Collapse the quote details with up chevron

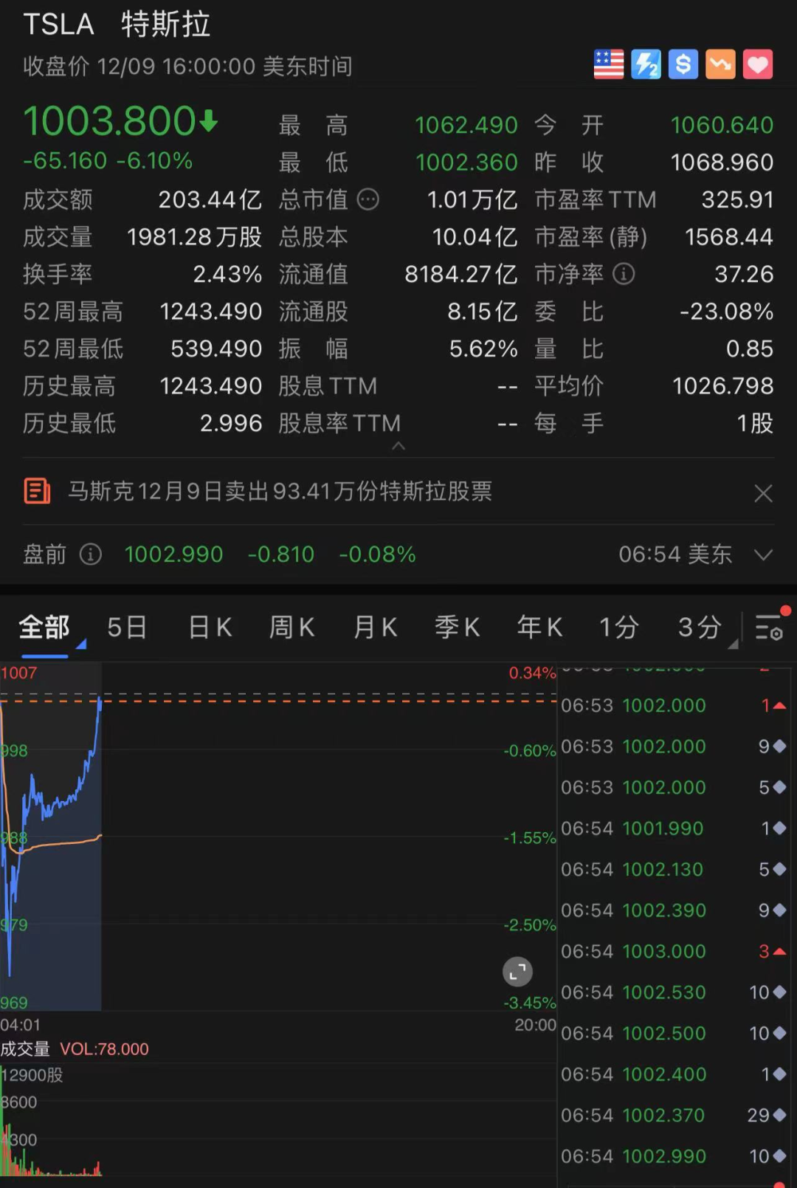398,446
